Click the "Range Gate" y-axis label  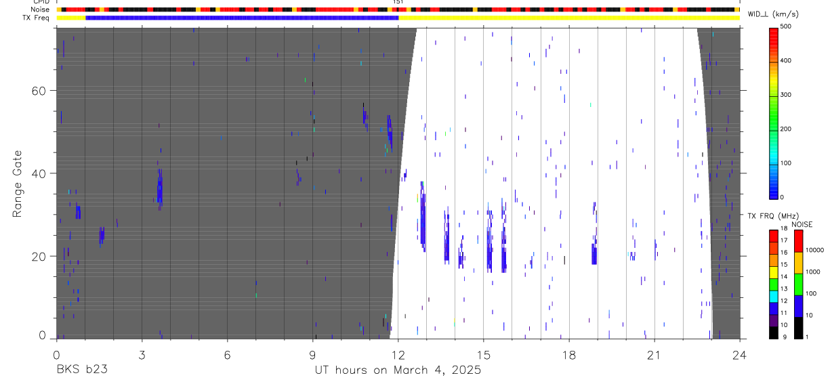[x=18, y=184]
